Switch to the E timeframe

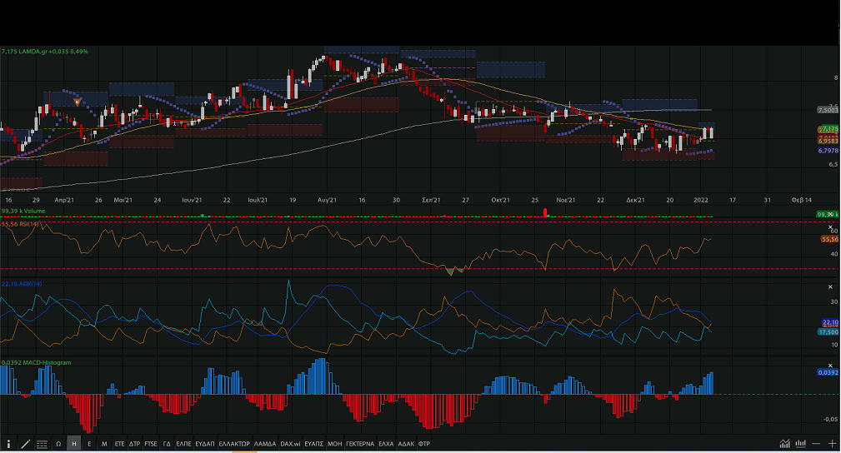point(89,444)
